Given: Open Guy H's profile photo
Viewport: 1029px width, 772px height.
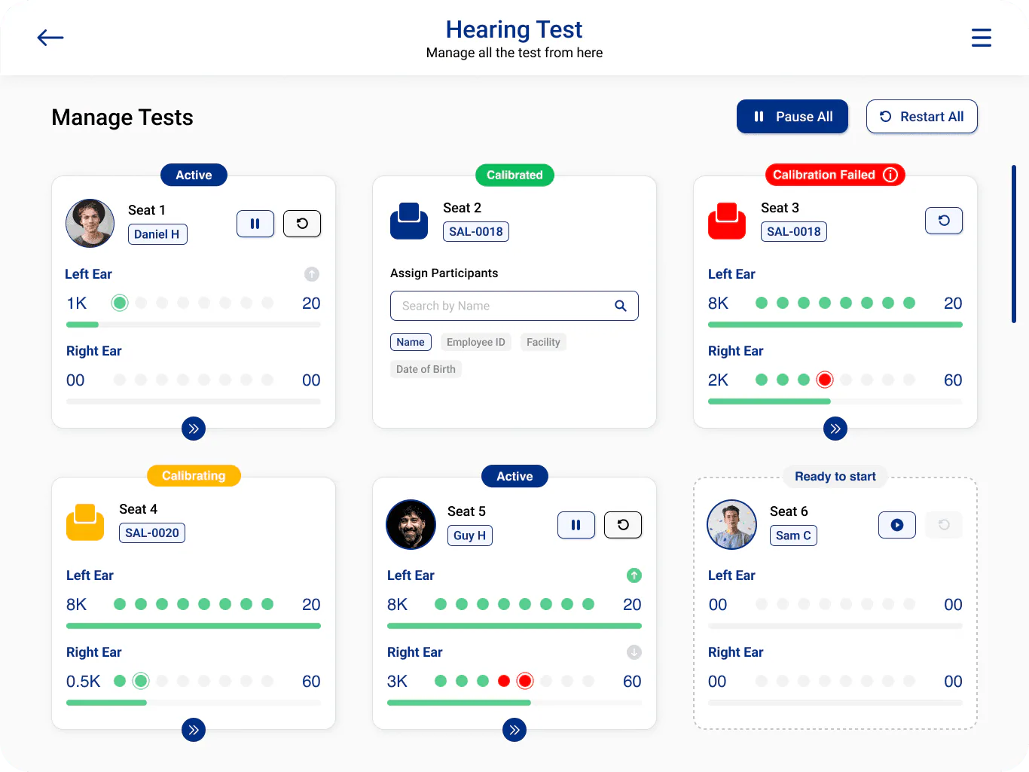Looking at the screenshot, I should coord(411,525).
